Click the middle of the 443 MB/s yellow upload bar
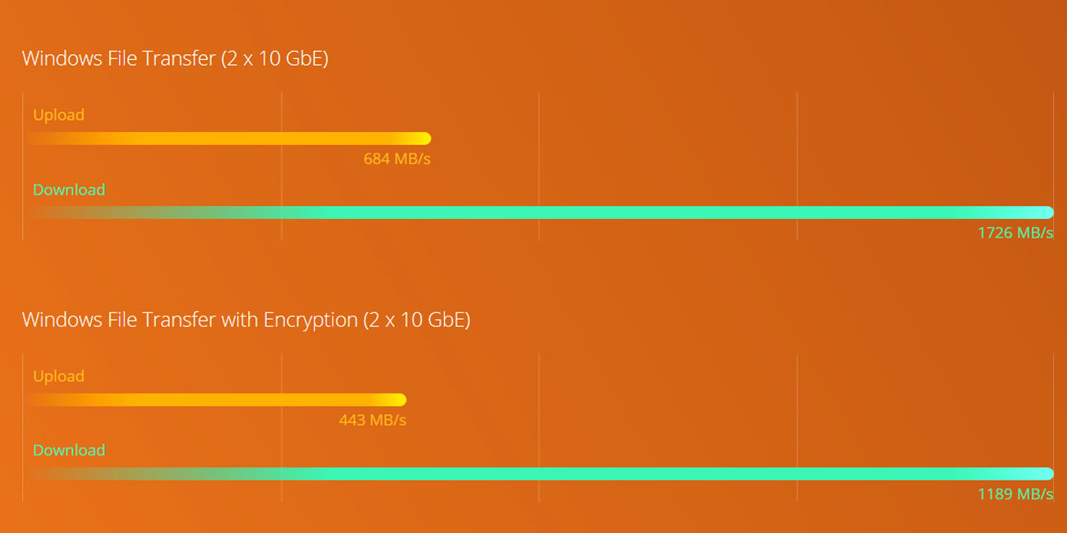Screen dimensions: 1067x533 pos(217,399)
